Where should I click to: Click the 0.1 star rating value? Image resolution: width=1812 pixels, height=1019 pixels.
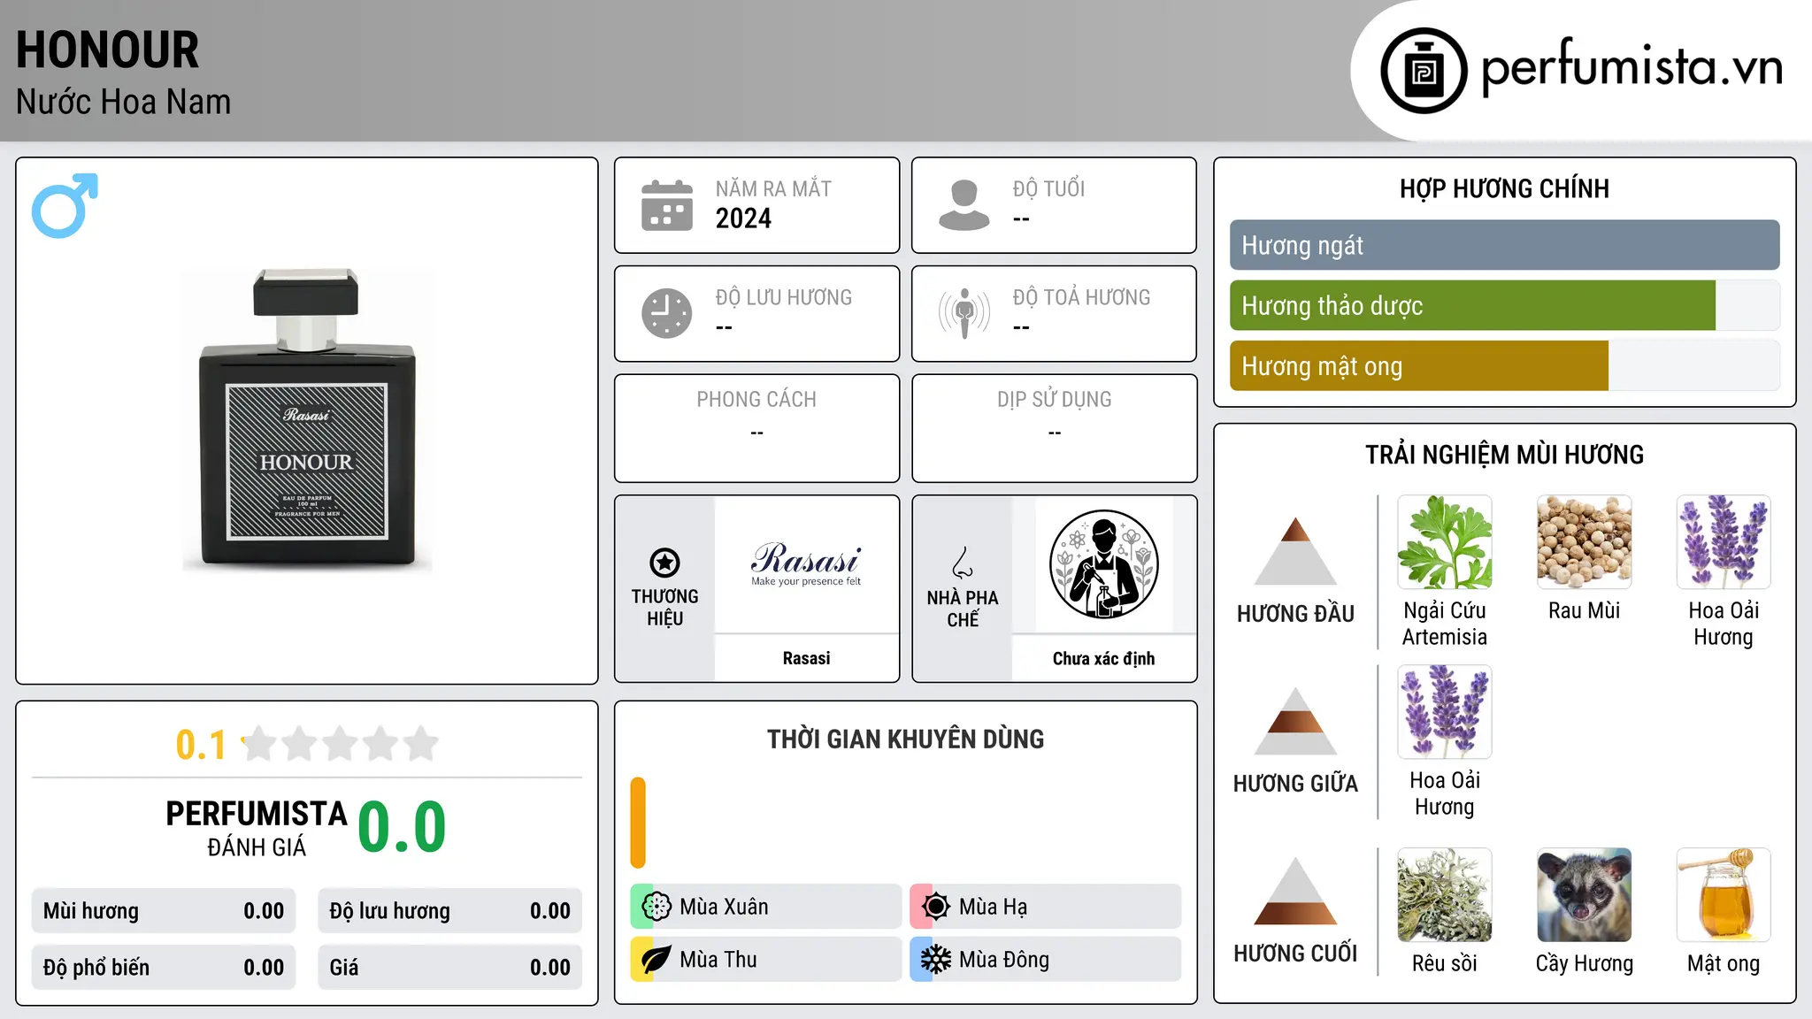click(201, 745)
